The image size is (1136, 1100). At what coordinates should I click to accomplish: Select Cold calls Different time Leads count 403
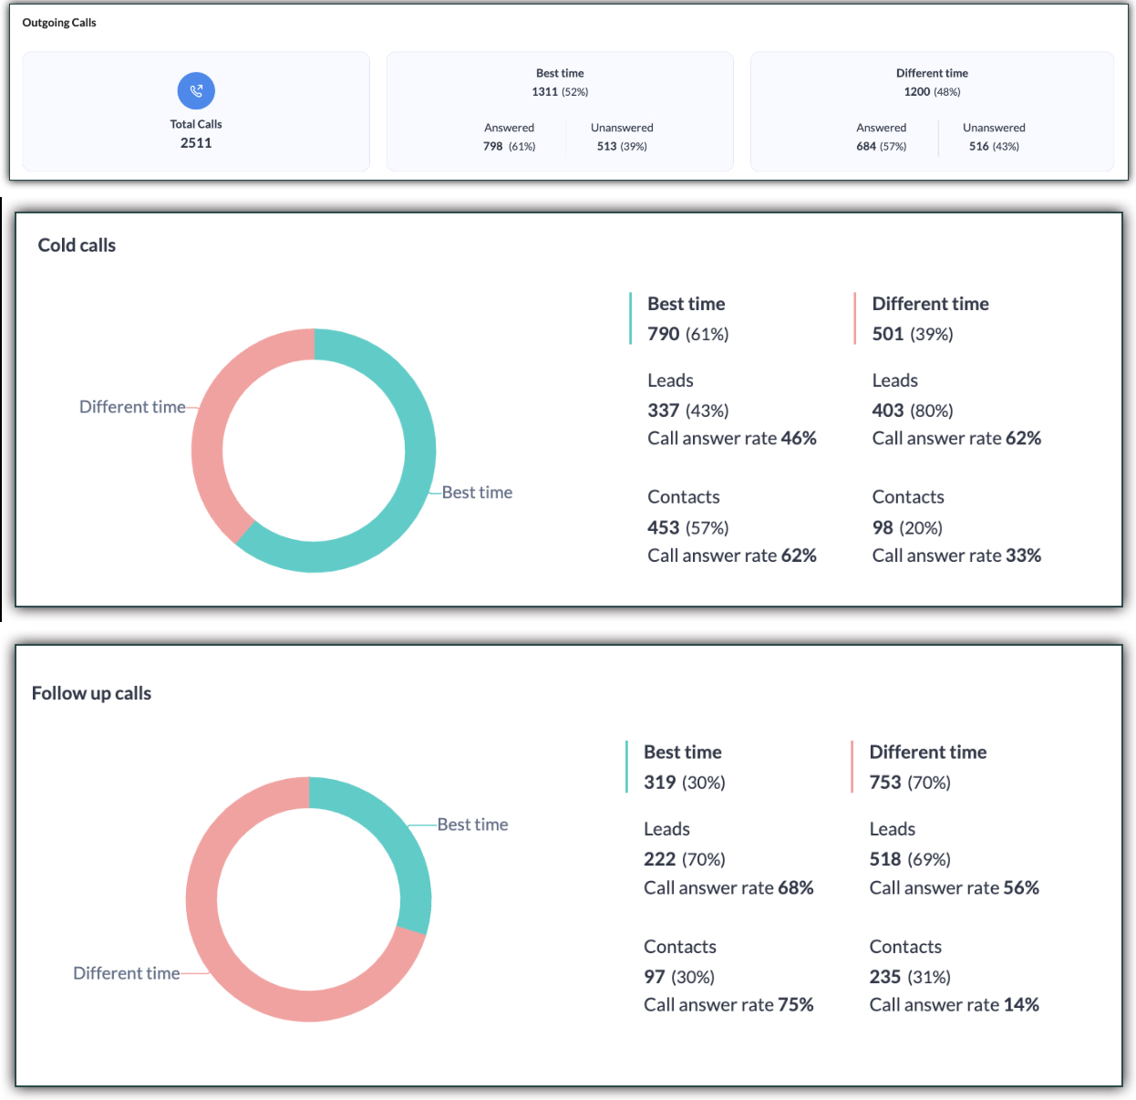(x=888, y=410)
